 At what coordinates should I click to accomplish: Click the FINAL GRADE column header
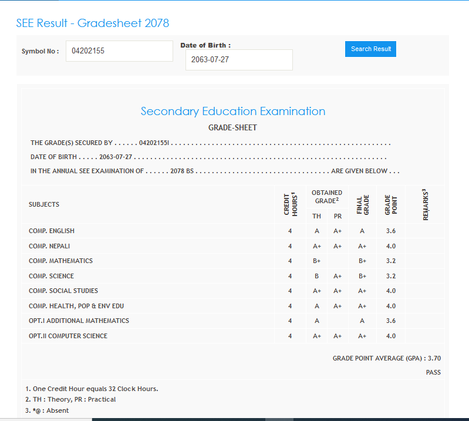point(362,204)
